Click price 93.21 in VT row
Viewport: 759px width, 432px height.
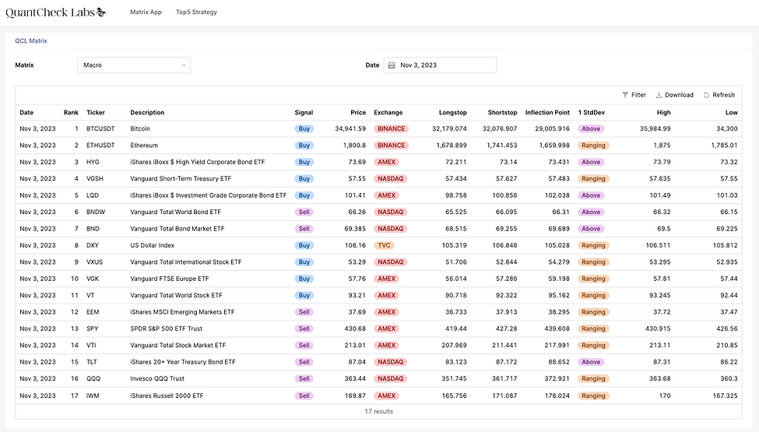[357, 295]
